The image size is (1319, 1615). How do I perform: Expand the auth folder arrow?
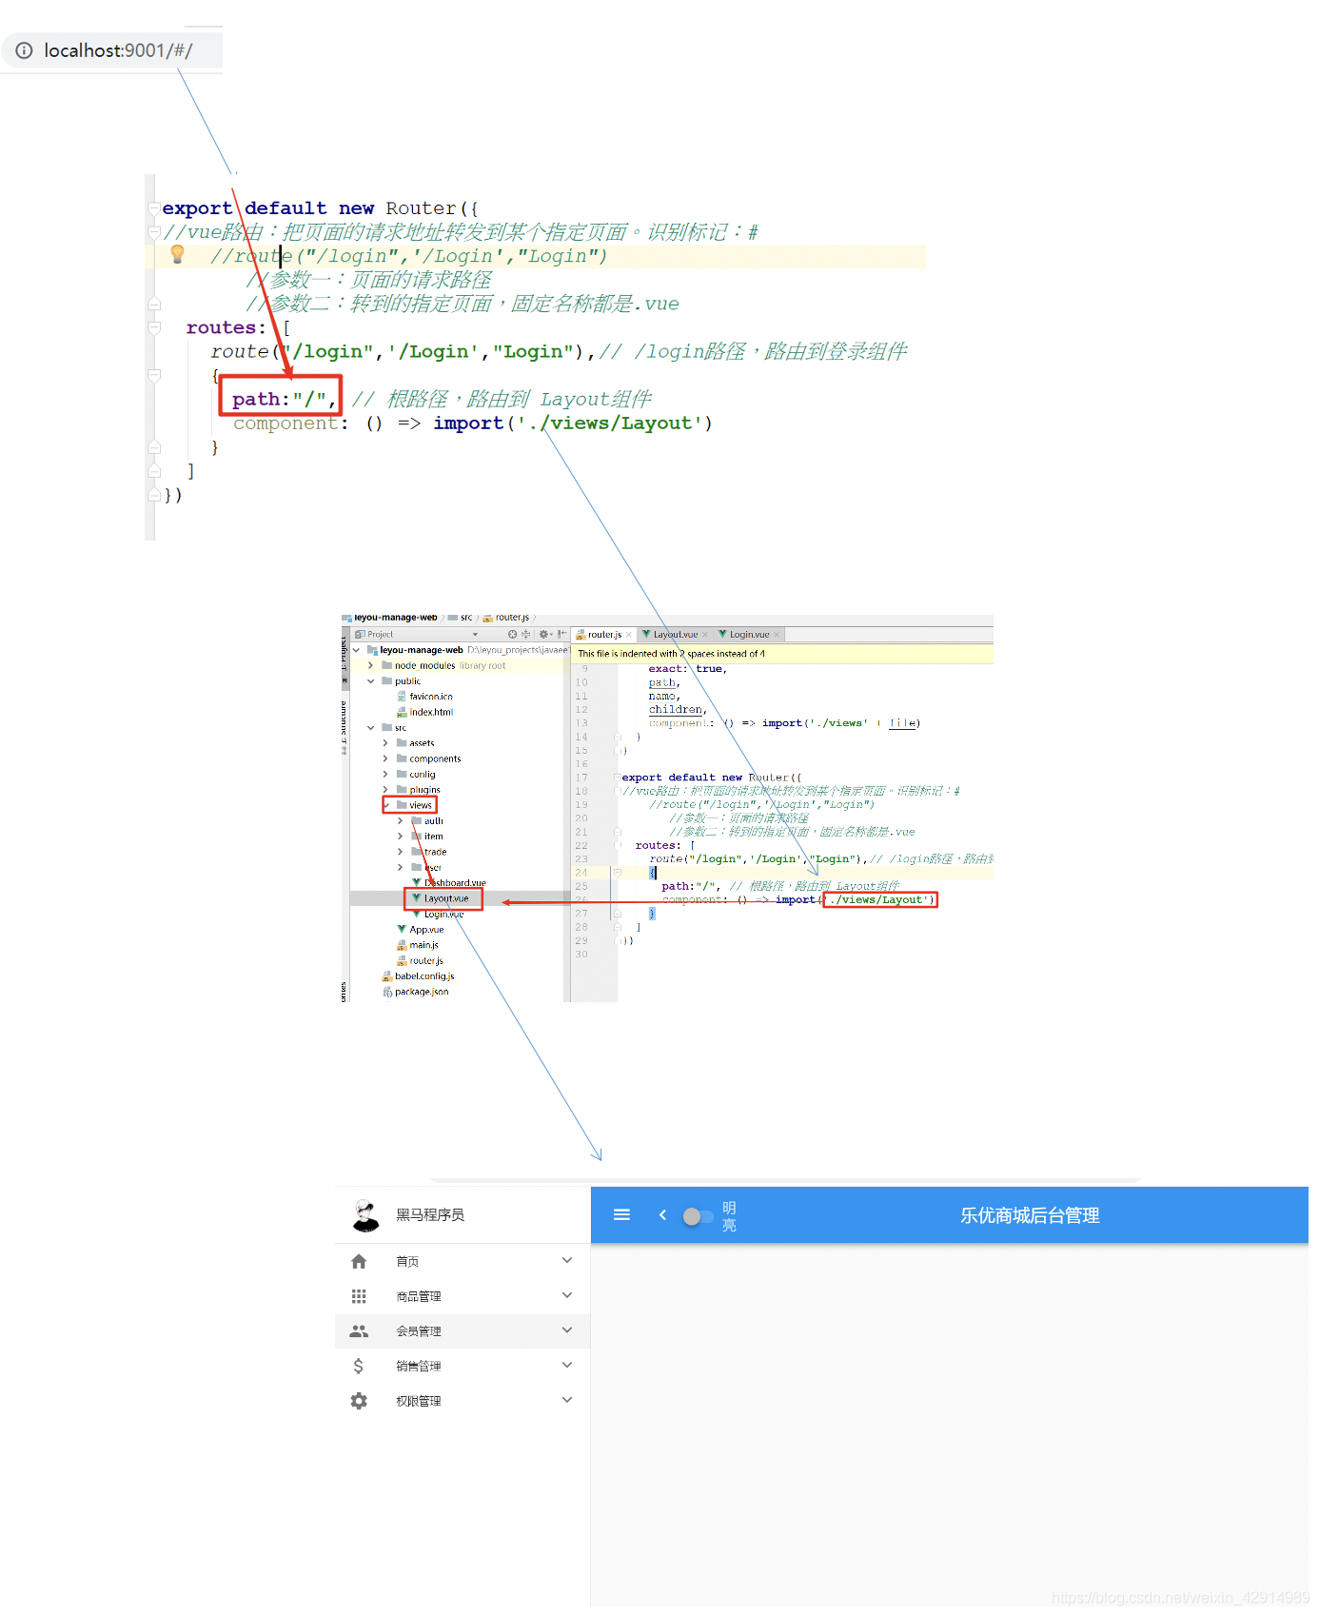coord(400,820)
